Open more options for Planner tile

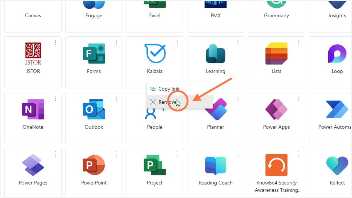tap(238, 98)
